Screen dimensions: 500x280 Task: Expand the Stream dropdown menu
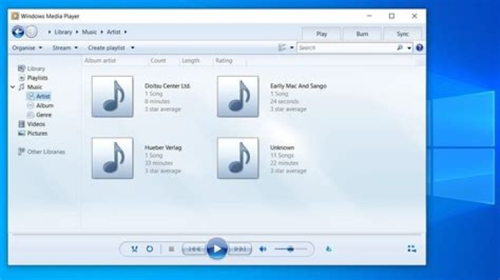point(65,48)
